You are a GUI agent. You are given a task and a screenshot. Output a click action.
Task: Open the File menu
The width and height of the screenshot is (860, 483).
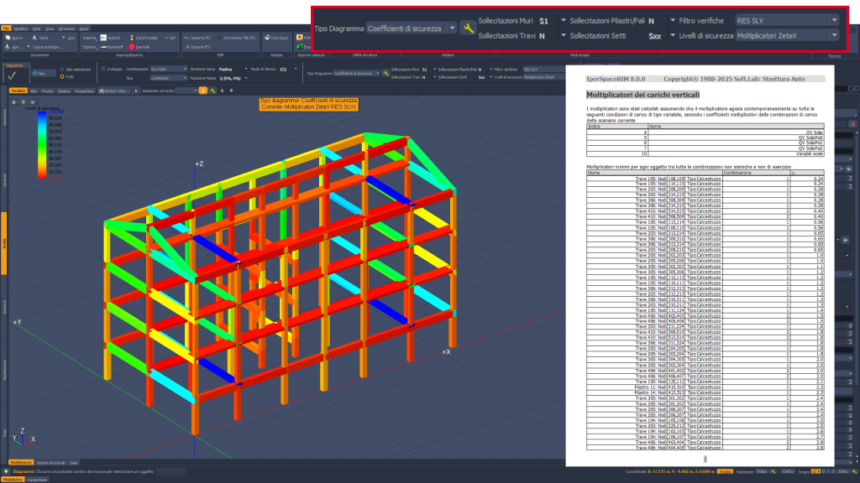click(x=6, y=29)
